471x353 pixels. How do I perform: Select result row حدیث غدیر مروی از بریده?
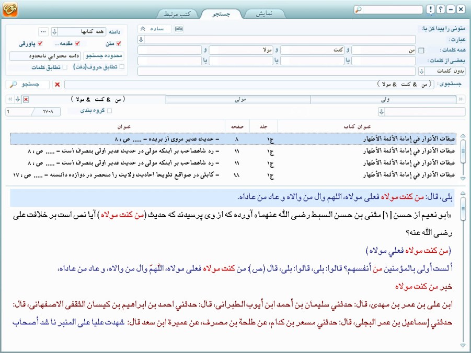pos(233,139)
